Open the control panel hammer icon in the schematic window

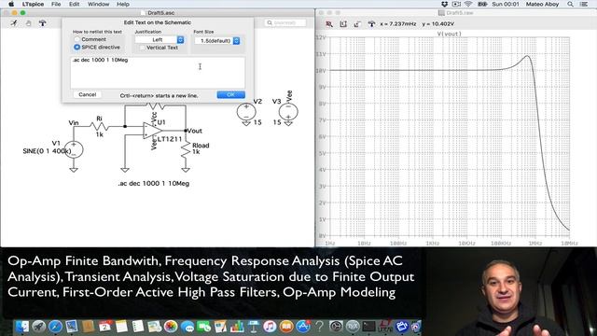pyautogui.click(x=43, y=23)
